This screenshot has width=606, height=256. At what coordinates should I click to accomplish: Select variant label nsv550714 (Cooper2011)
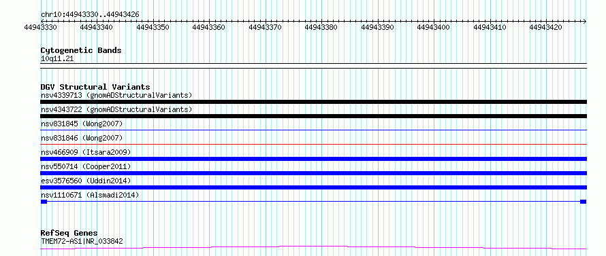point(86,166)
